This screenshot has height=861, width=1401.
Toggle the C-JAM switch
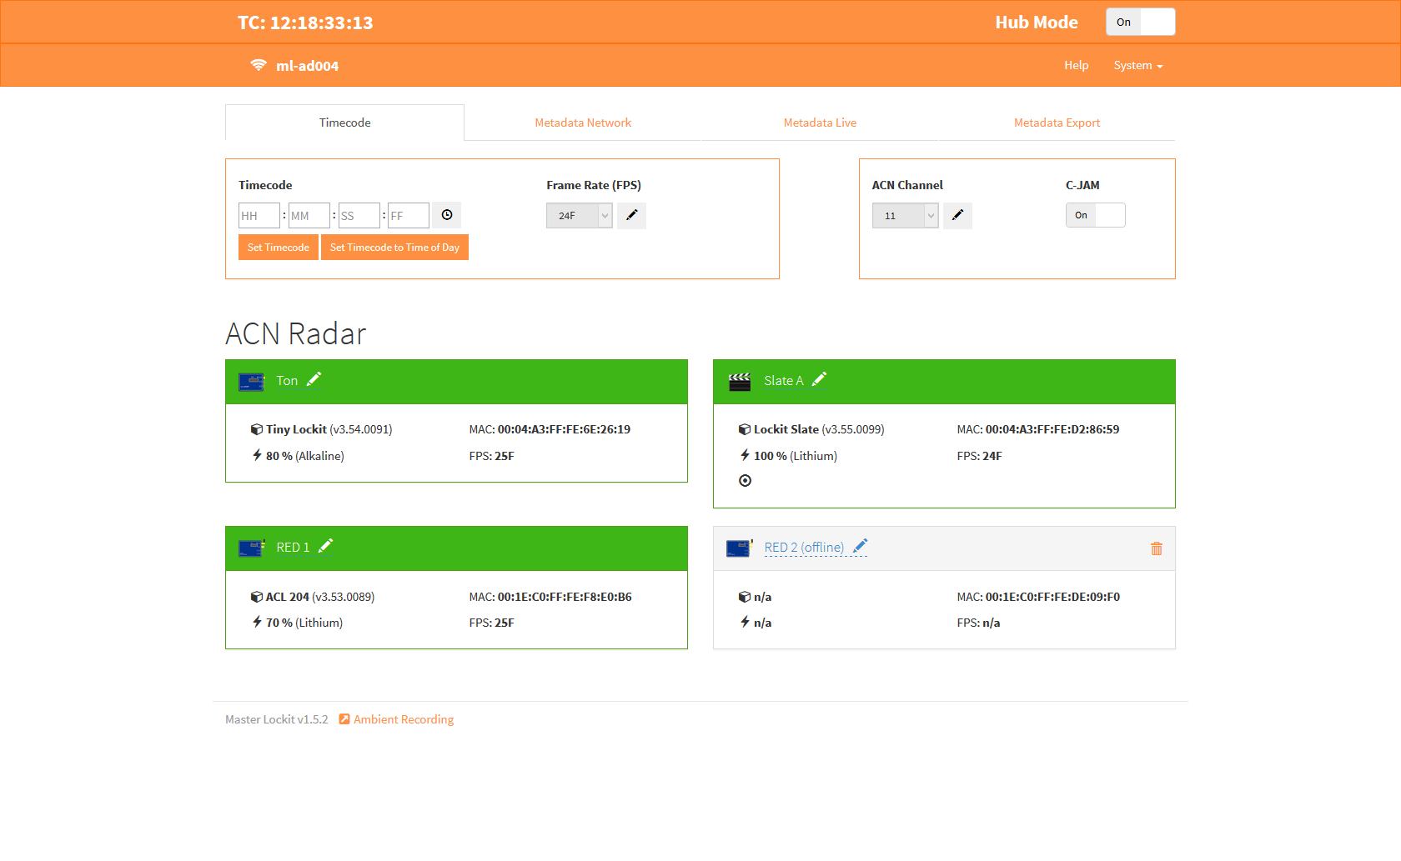point(1095,215)
